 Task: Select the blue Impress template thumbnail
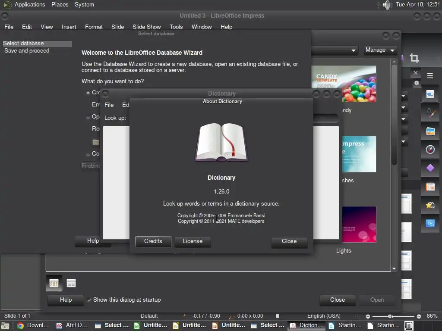point(359,154)
